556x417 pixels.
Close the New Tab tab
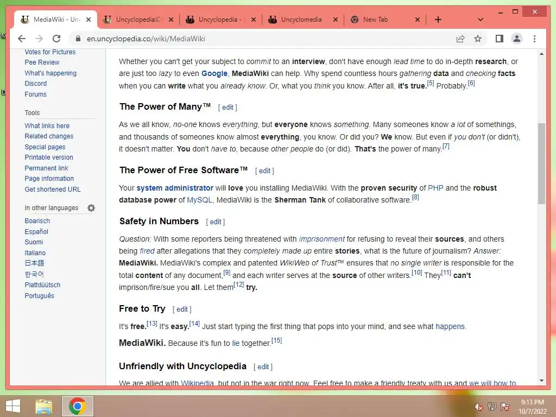[x=418, y=20]
